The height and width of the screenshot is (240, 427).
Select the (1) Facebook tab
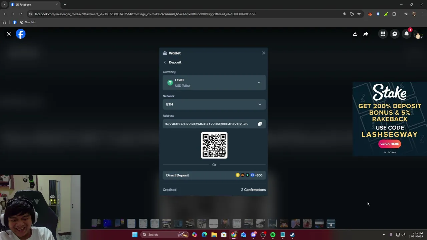[x=34, y=5]
